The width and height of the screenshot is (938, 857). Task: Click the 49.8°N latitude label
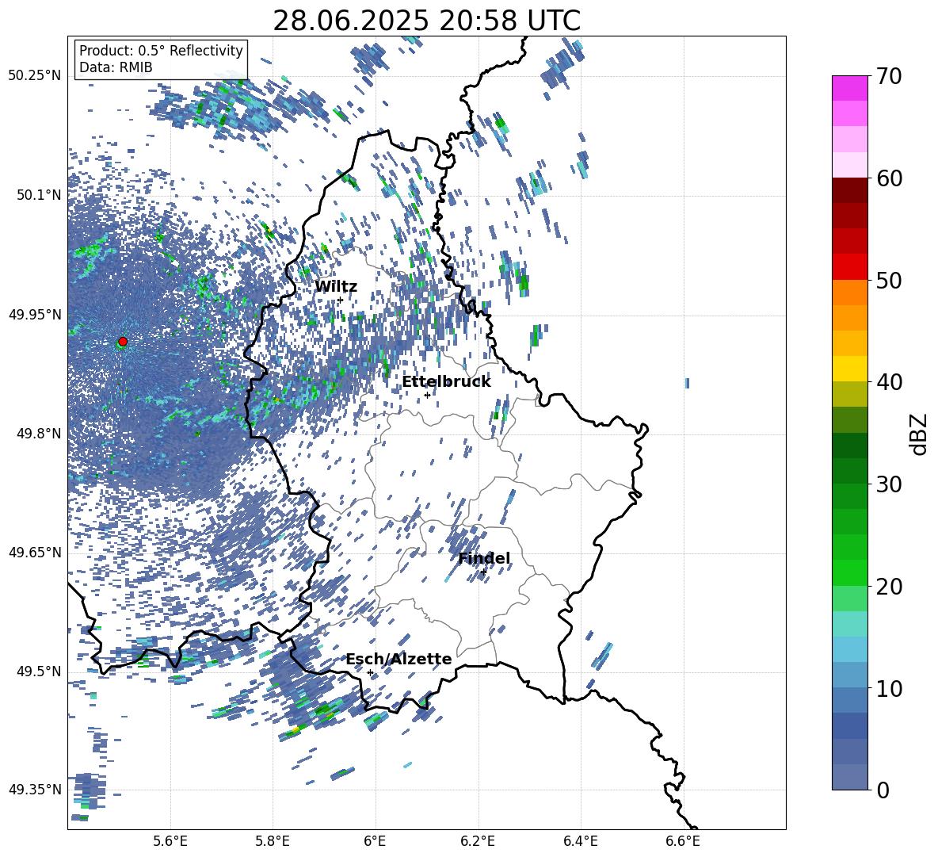point(39,434)
